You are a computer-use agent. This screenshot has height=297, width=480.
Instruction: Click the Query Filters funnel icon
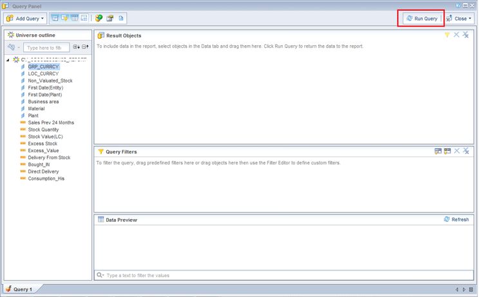101,151
